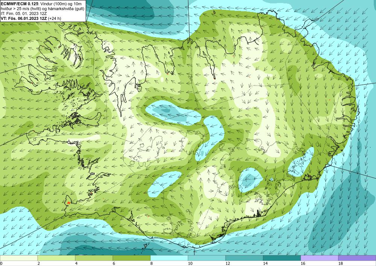Click the purple legend swatch above 18

[357, 258]
